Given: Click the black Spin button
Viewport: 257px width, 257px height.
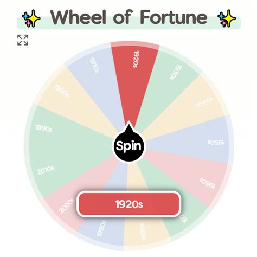Looking at the screenshot, I should click(128, 146).
